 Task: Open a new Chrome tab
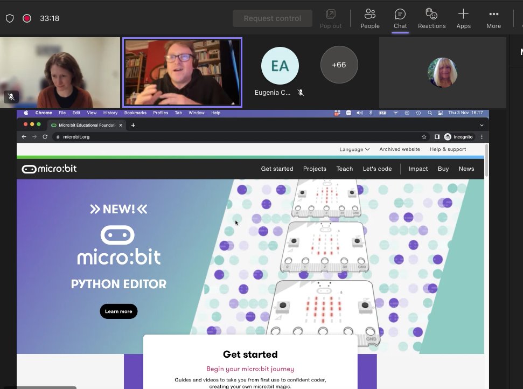coord(133,125)
